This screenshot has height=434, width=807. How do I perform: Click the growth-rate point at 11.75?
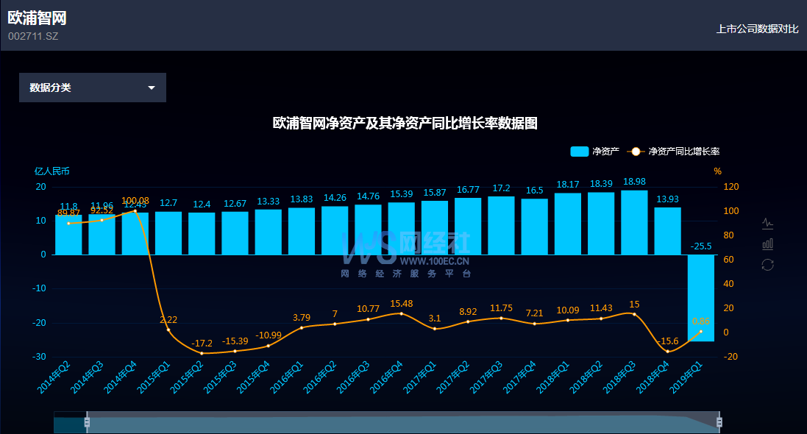coord(501,319)
